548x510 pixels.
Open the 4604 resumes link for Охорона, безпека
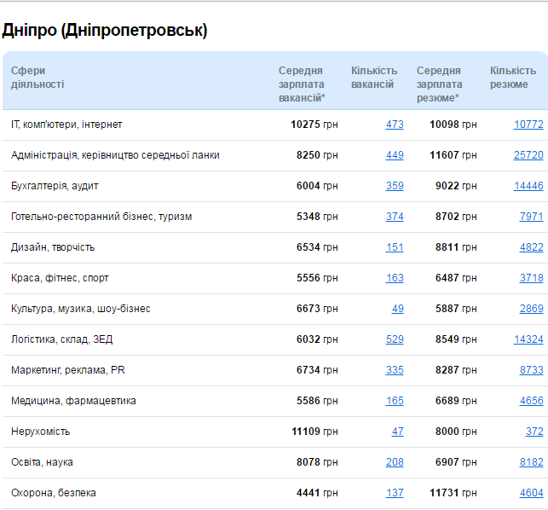pos(531,493)
